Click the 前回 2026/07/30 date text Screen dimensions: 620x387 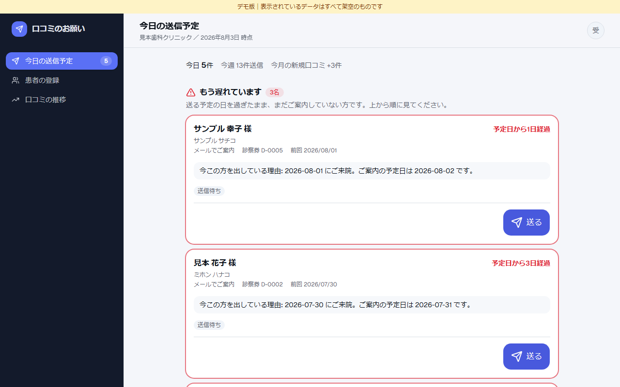[x=314, y=284]
